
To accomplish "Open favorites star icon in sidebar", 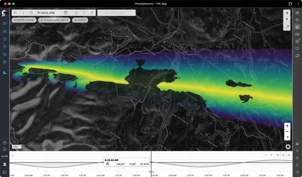I will click(x=5, y=39).
